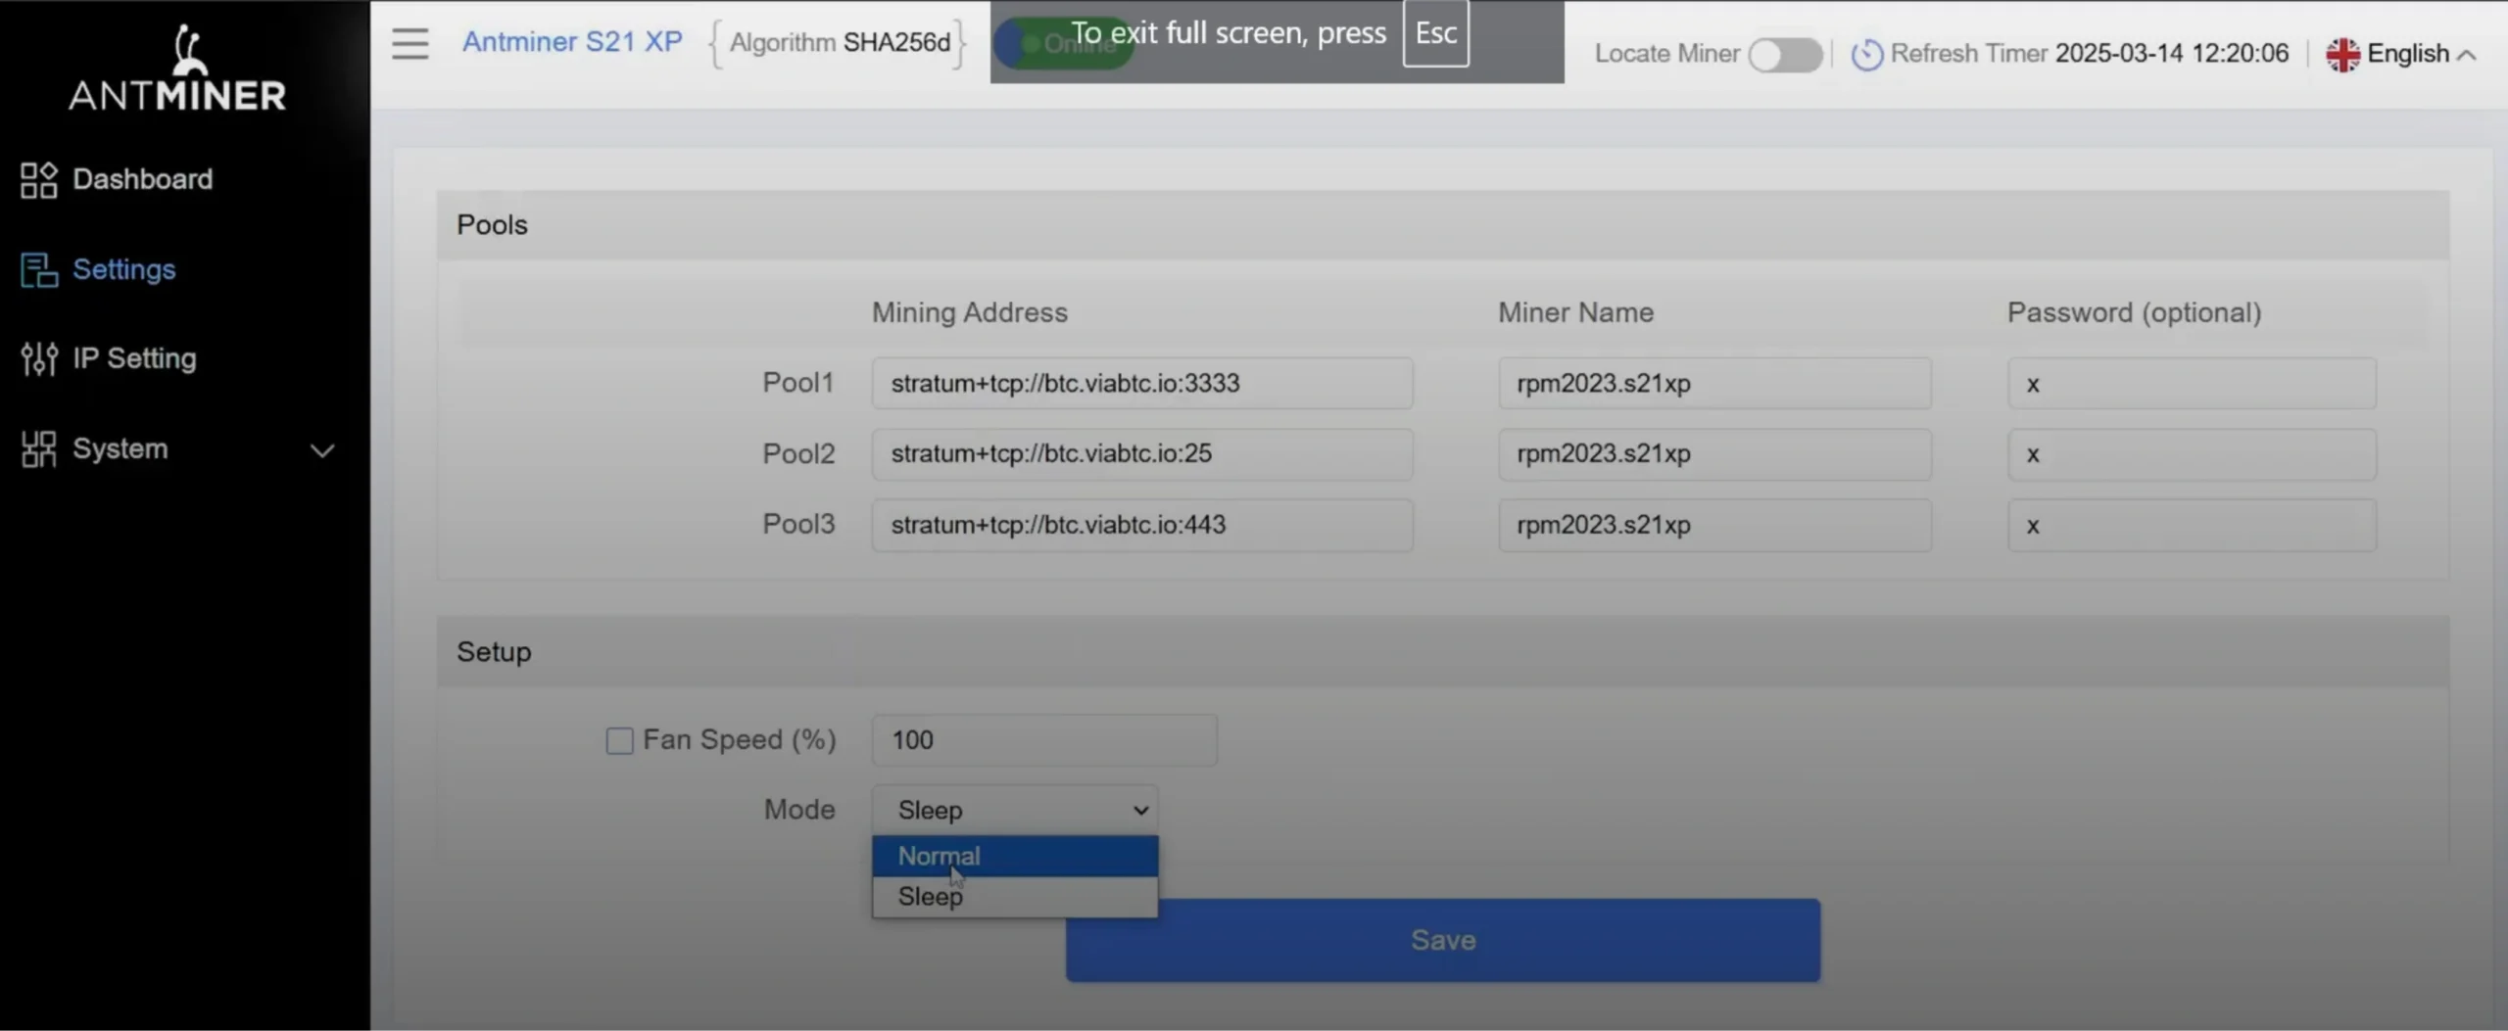Click the Settings sidebar icon
The image size is (2508, 1031).
(39, 270)
